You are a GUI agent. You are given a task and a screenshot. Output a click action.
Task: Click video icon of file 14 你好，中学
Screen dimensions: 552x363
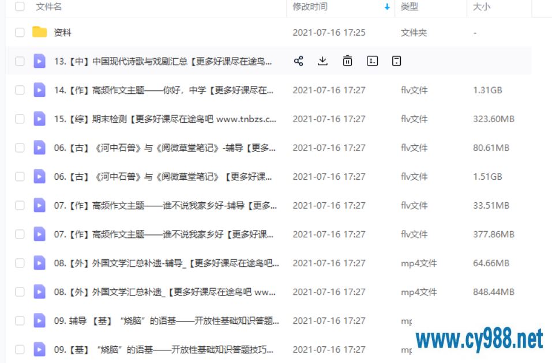point(39,90)
